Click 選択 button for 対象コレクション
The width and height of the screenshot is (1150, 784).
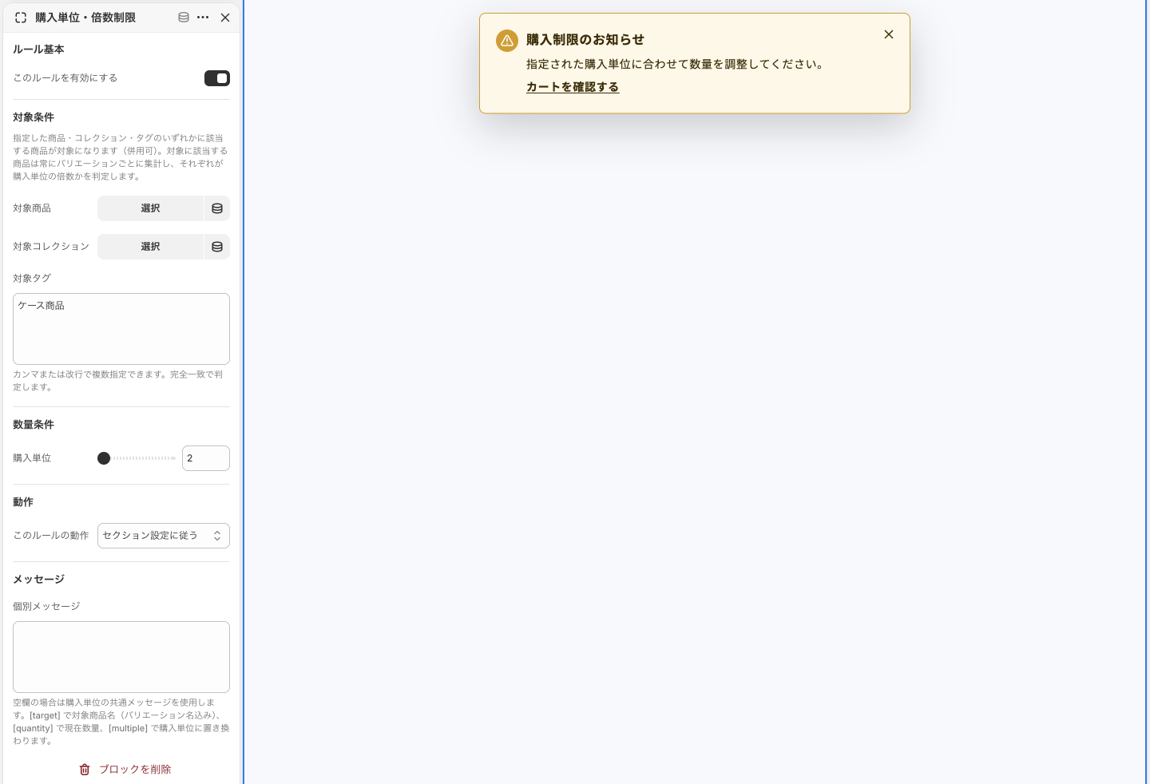pos(150,247)
